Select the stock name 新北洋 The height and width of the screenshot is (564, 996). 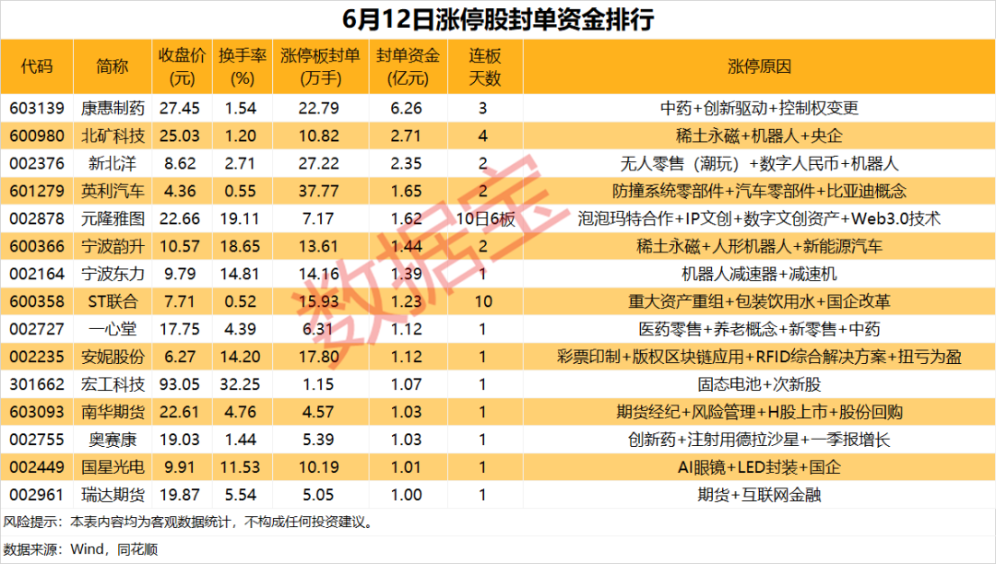(113, 163)
